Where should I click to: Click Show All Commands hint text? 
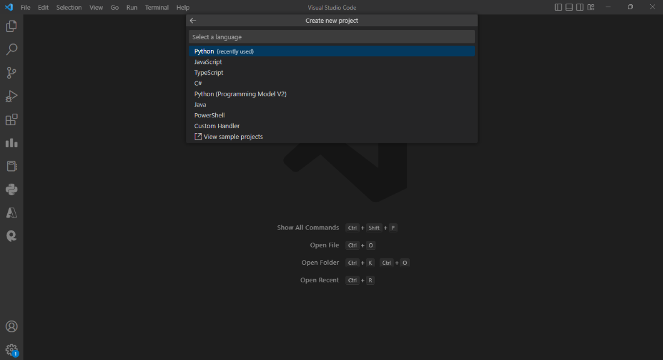(x=308, y=228)
